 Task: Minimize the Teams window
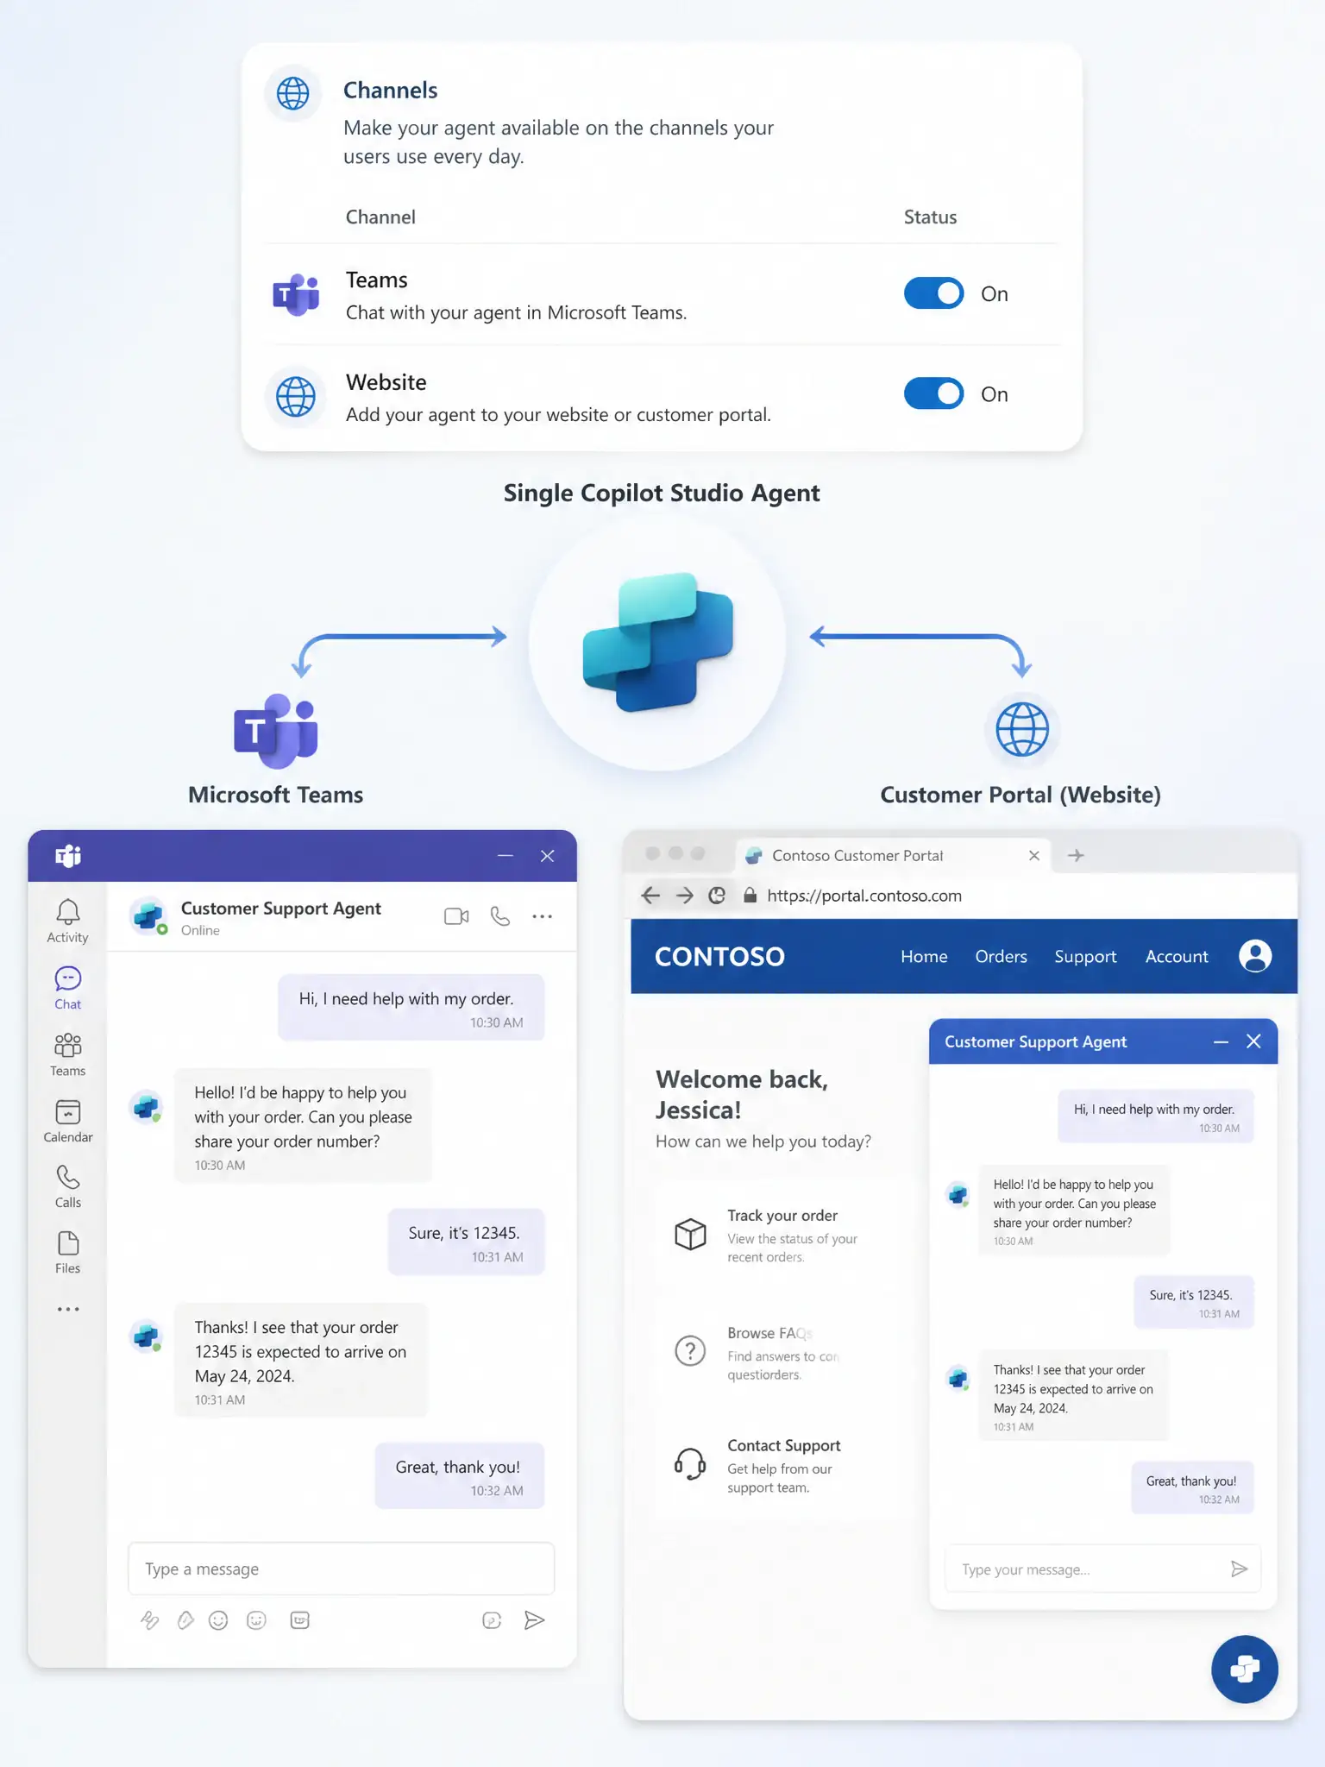tap(506, 856)
